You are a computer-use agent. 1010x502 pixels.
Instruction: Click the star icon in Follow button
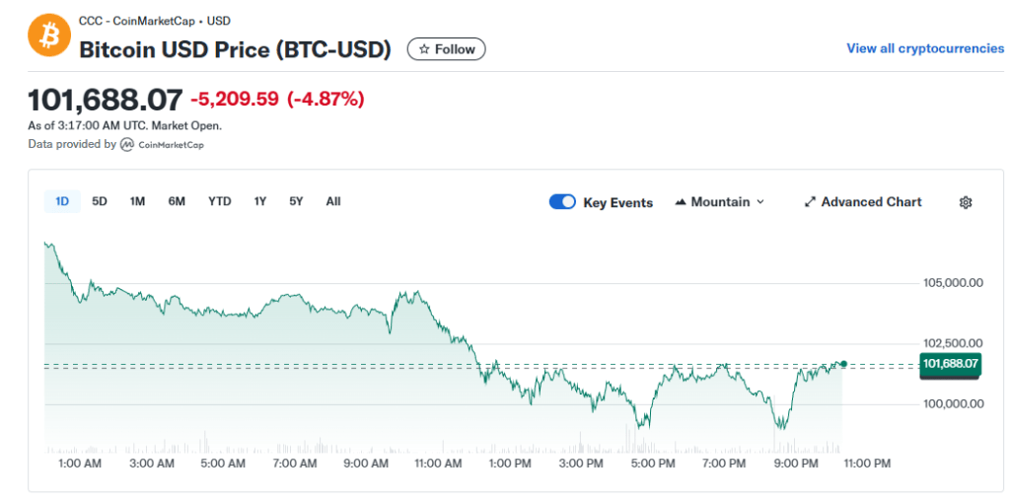point(424,49)
